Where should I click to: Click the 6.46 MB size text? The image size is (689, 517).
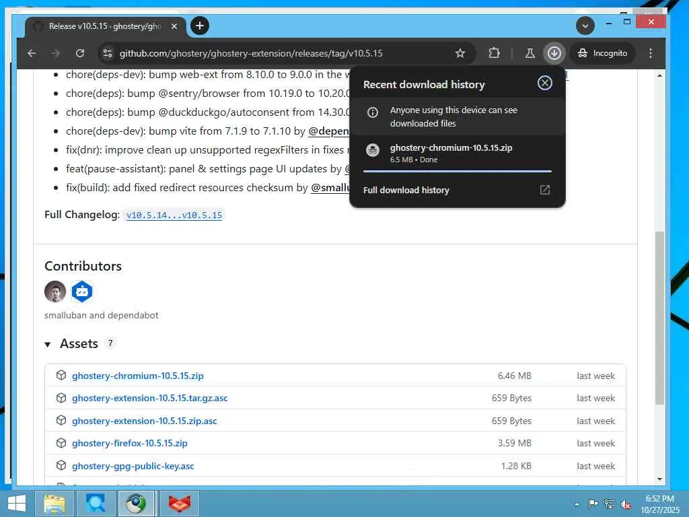coord(514,376)
